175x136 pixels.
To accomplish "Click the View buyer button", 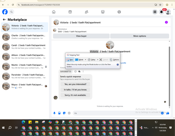I will point(81,36).
